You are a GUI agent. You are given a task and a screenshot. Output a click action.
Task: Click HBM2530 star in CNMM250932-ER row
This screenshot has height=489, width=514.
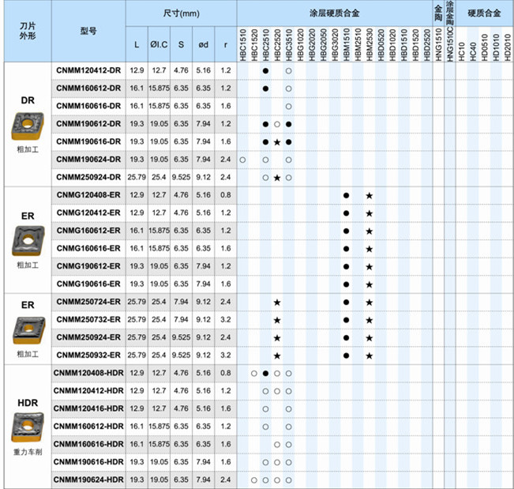point(370,355)
